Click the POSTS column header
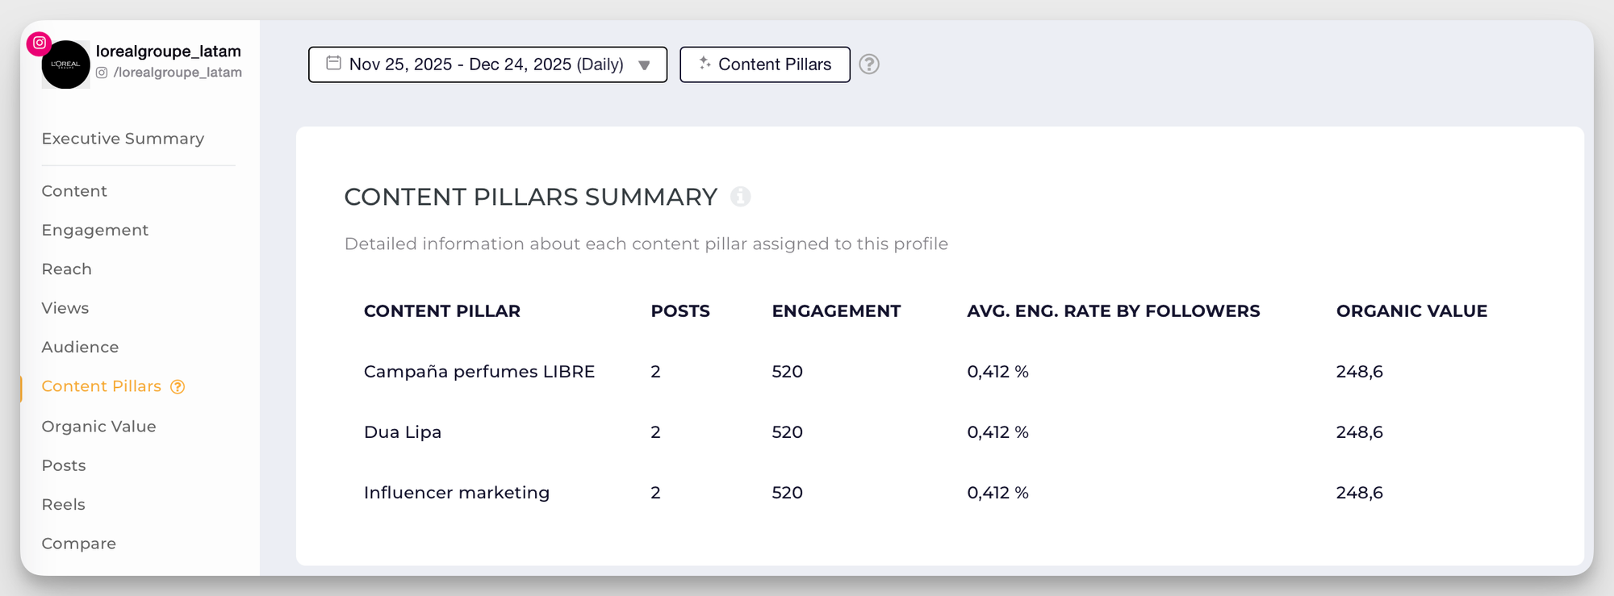Viewport: 1614px width, 596px height. tap(680, 311)
